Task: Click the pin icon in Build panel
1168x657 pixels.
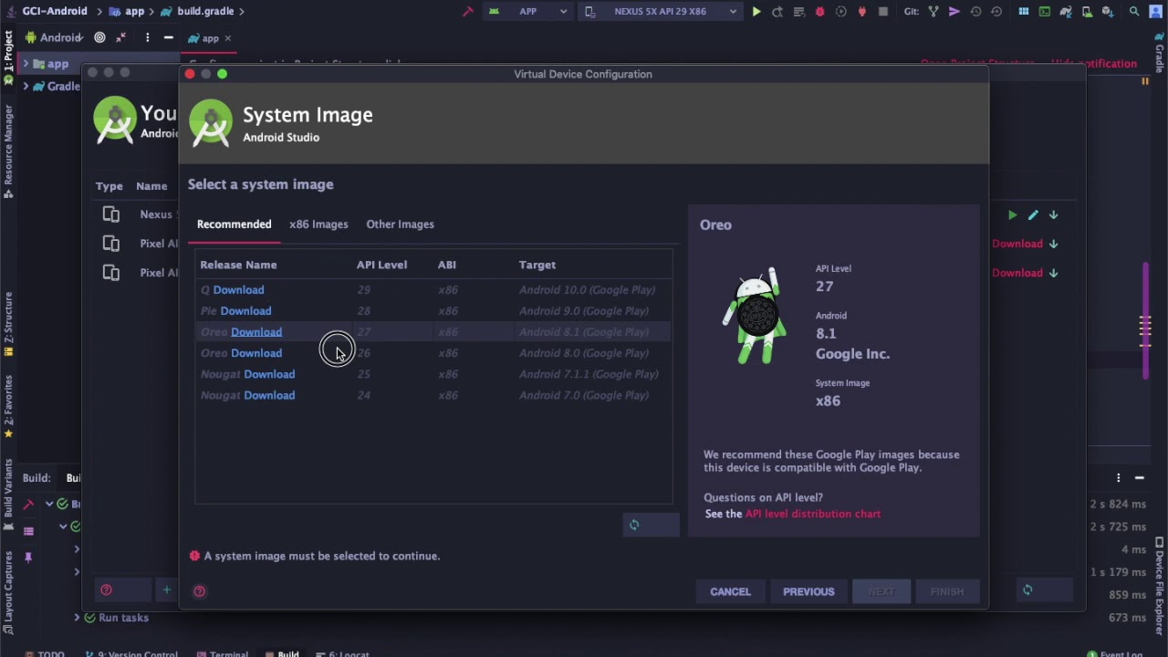Action: coord(28,557)
